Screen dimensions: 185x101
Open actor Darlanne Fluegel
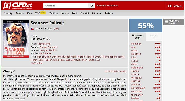[61, 57]
